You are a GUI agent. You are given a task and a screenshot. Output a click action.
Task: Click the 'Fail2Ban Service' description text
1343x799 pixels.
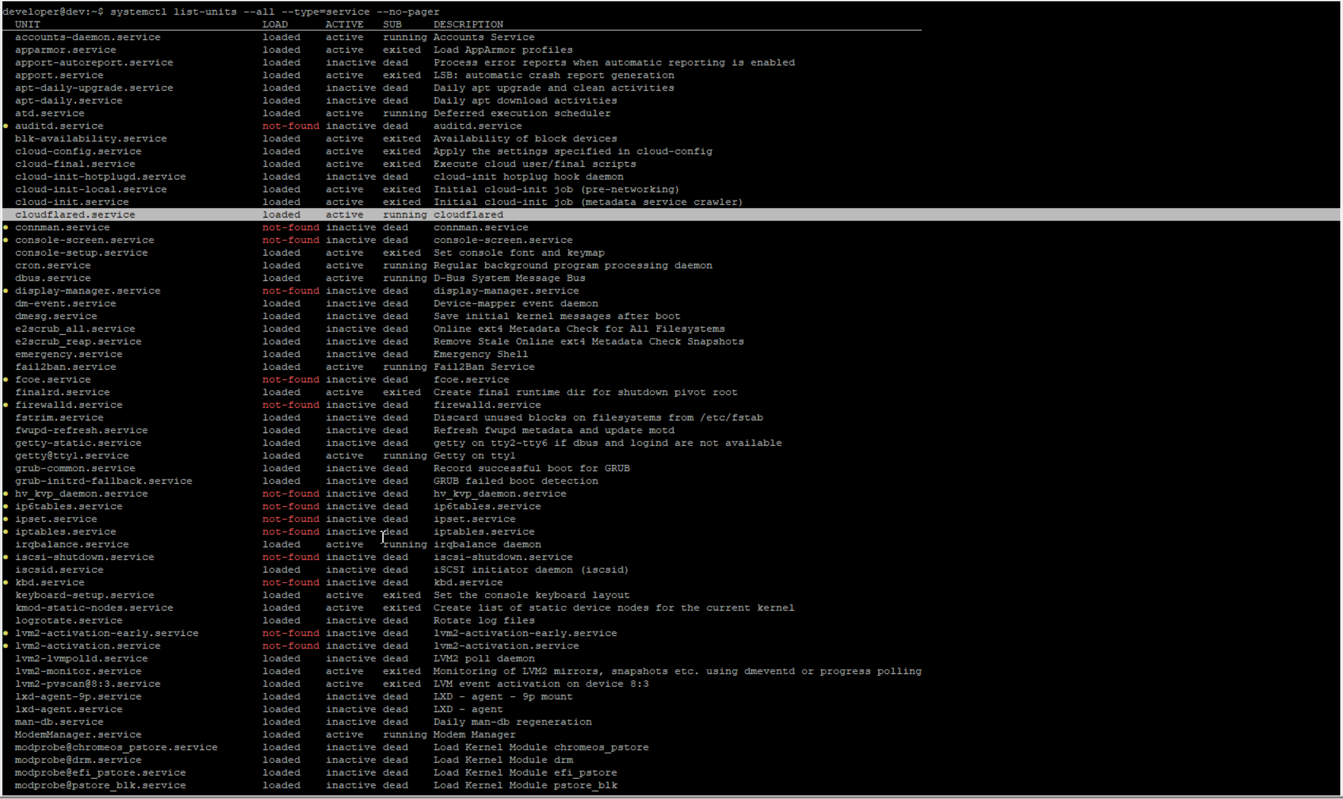pos(484,367)
